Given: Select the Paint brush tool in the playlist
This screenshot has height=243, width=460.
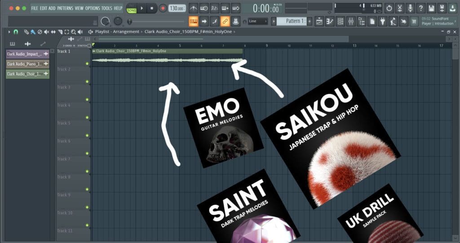Looking at the screenshot, I should pyautogui.click(x=33, y=32).
